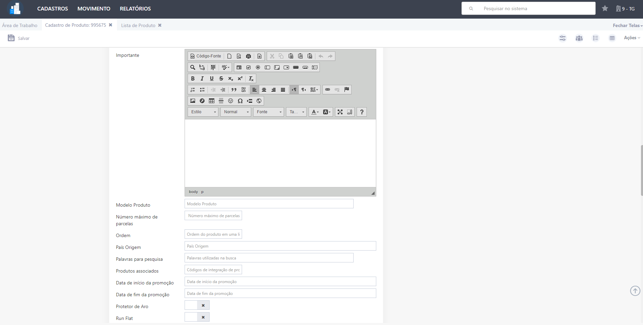Open the Estilo dropdown
The height and width of the screenshot is (325, 643).
(203, 112)
